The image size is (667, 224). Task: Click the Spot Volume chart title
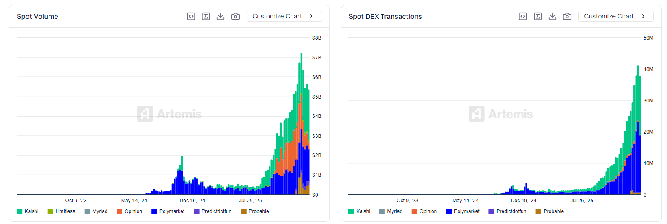tap(37, 16)
